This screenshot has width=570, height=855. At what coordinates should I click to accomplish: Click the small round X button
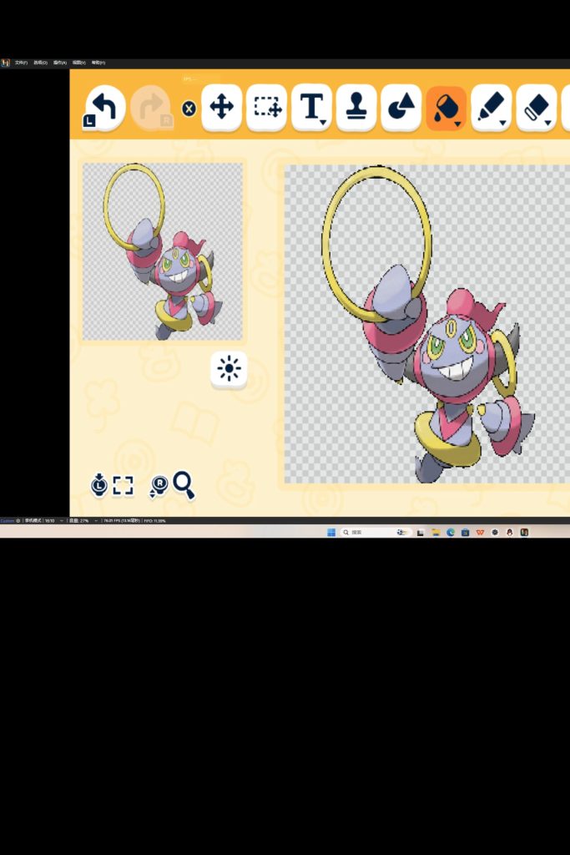[x=189, y=109]
